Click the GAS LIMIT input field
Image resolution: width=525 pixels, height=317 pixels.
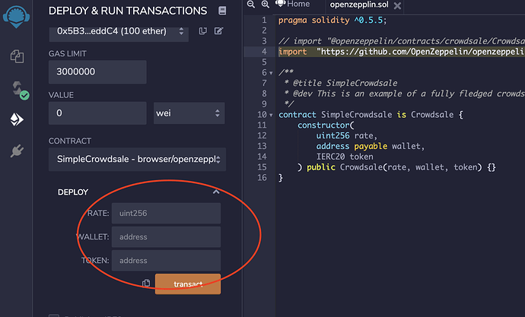pos(97,72)
